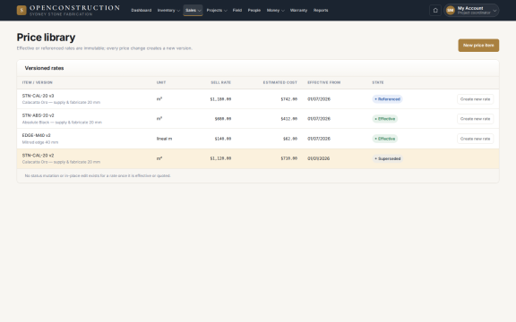The height and width of the screenshot is (322, 516).
Task: Click the 'No status mutation' footer note
Action: (98, 176)
